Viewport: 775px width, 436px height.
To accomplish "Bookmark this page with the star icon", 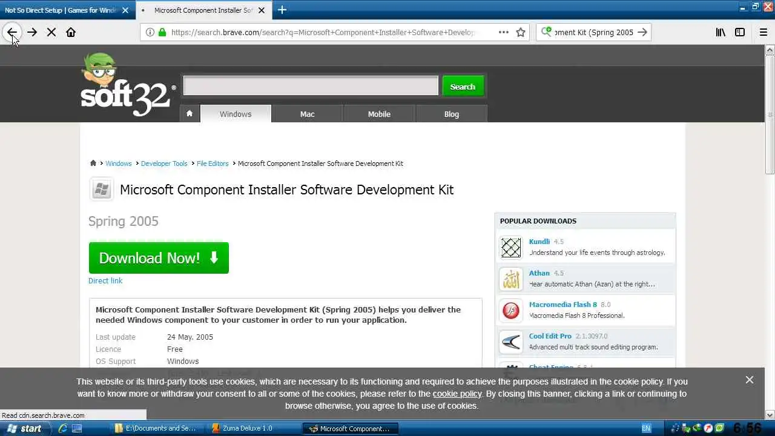I will pos(521,32).
